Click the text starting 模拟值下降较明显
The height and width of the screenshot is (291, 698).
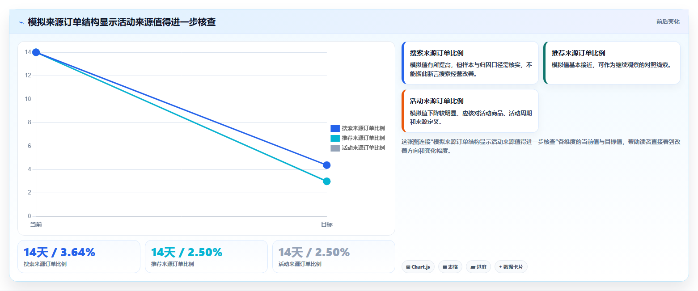(471, 118)
